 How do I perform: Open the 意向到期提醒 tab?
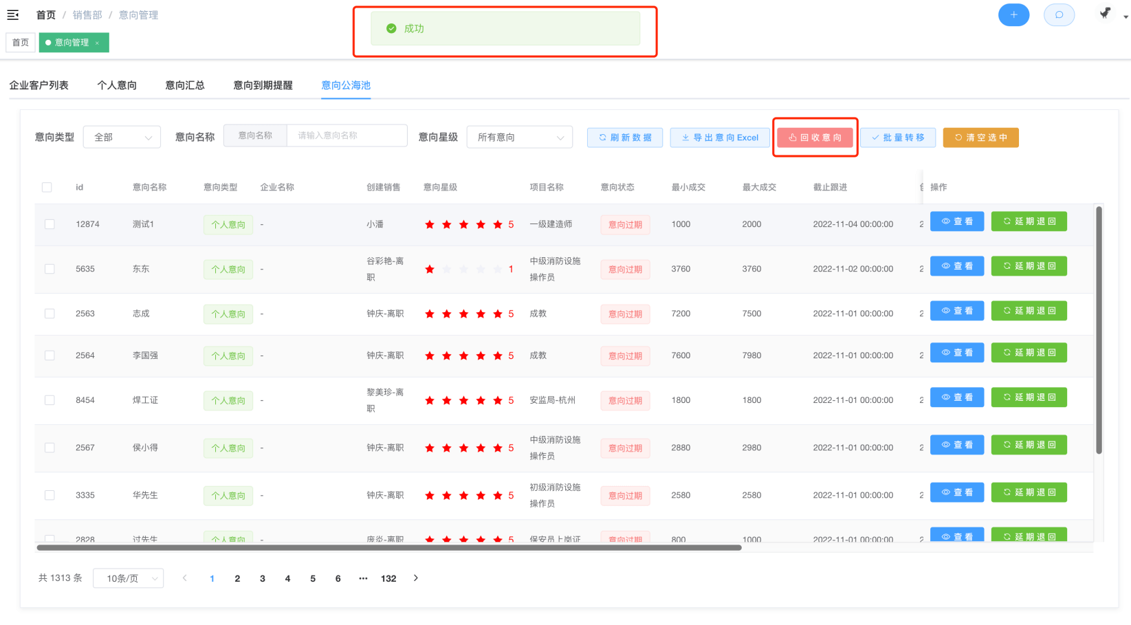[263, 85]
